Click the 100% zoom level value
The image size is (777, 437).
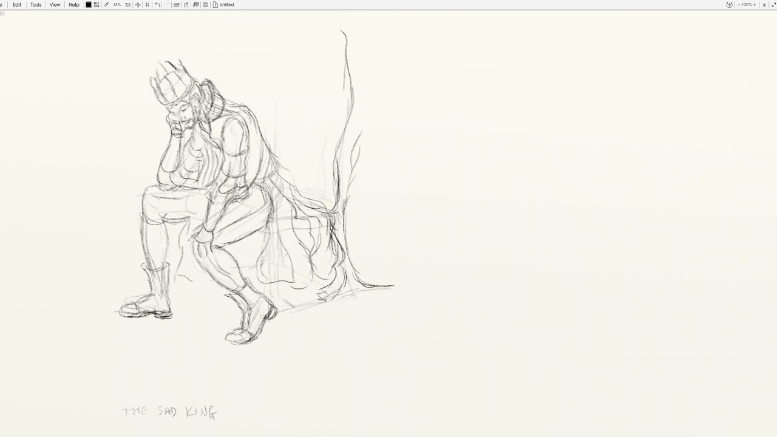(747, 5)
